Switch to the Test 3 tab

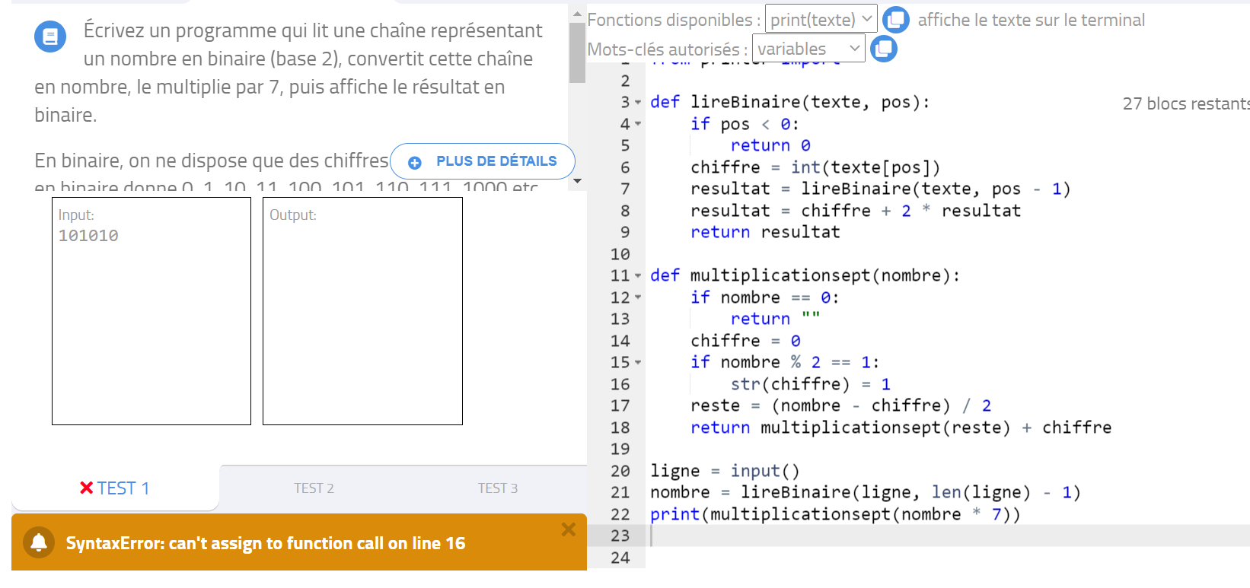coord(497,488)
